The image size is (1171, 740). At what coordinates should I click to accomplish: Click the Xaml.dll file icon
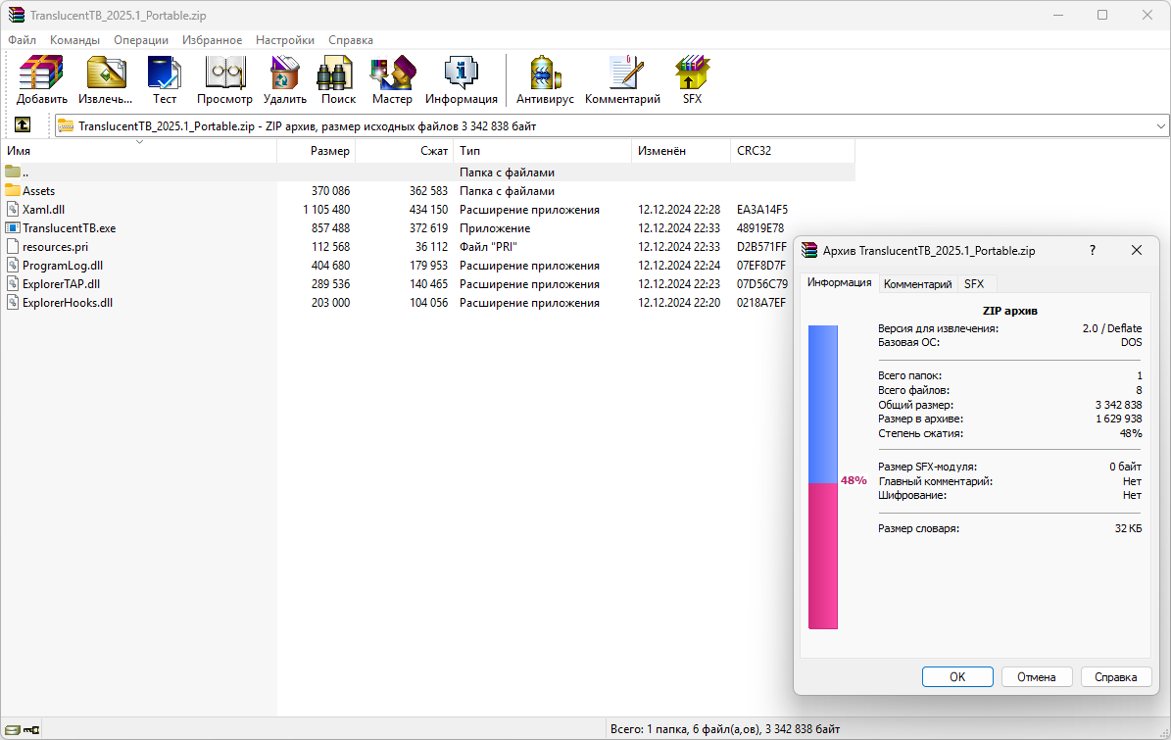13,209
